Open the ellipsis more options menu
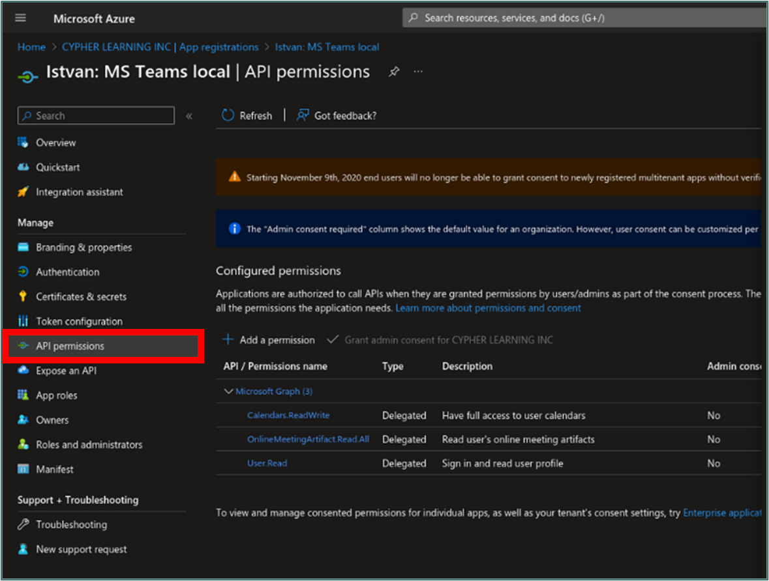 tap(418, 72)
